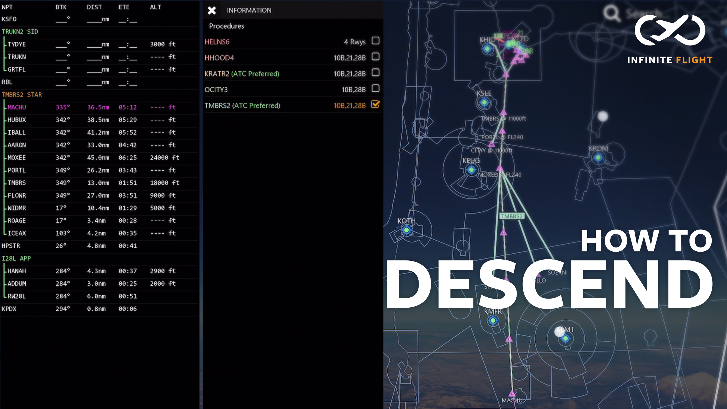727x409 pixels.
Task: Collapse the TRUKN2 SID group header
Action: pos(20,32)
